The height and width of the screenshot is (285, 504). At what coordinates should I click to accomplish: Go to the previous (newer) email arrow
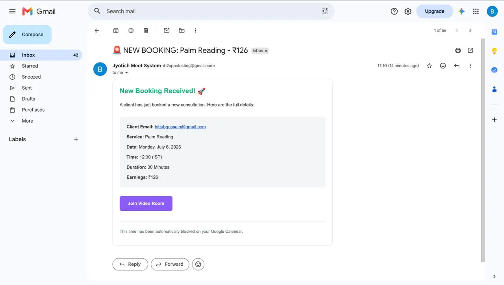[457, 30]
